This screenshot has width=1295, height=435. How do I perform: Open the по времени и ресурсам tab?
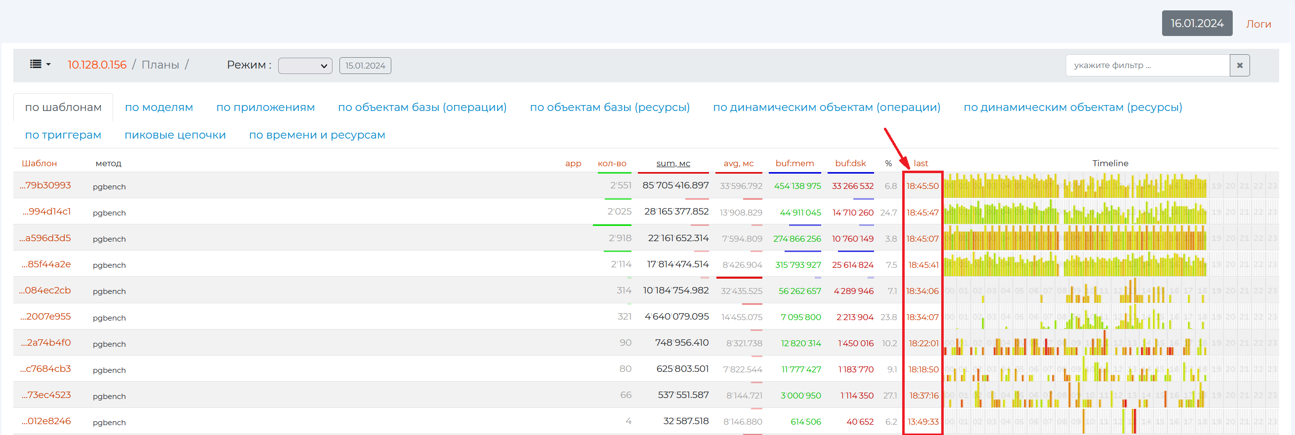(x=317, y=135)
